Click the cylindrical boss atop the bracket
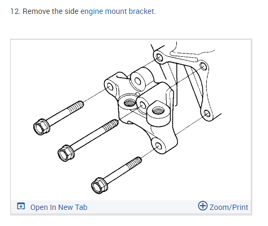This screenshot has width=268, height=226. (140, 79)
